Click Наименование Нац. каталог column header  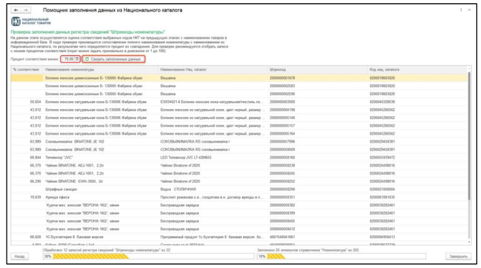[x=183, y=69]
